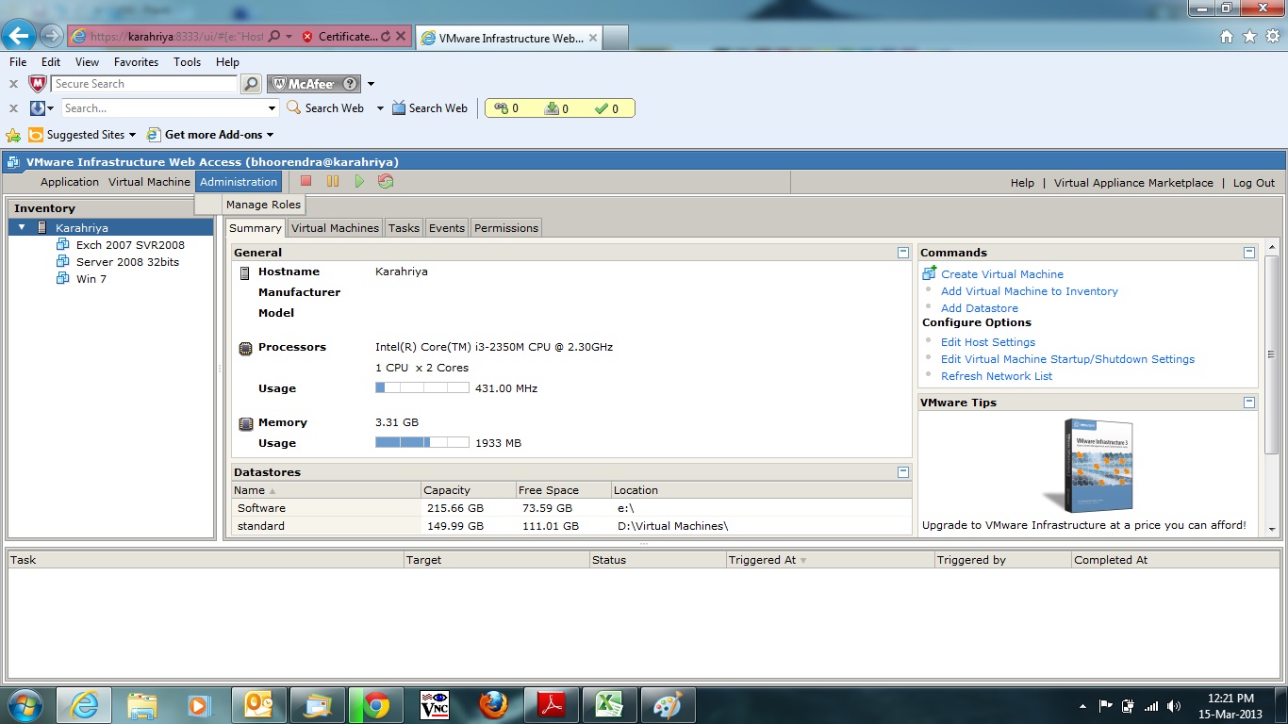Click the address bar refresh icon
Image resolution: width=1288 pixels, height=724 pixels.
pos(385,37)
